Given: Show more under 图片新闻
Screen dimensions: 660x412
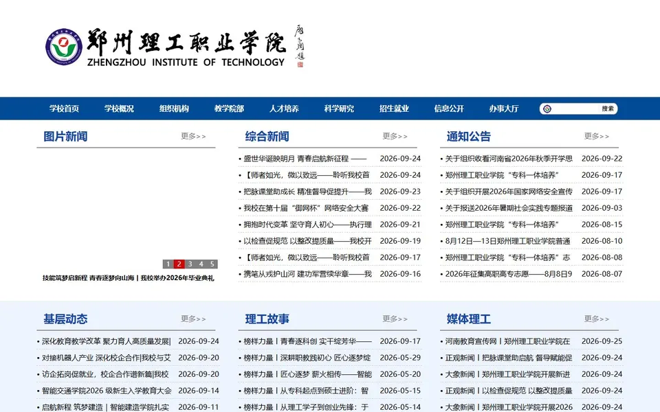Looking at the screenshot, I should click(193, 136).
